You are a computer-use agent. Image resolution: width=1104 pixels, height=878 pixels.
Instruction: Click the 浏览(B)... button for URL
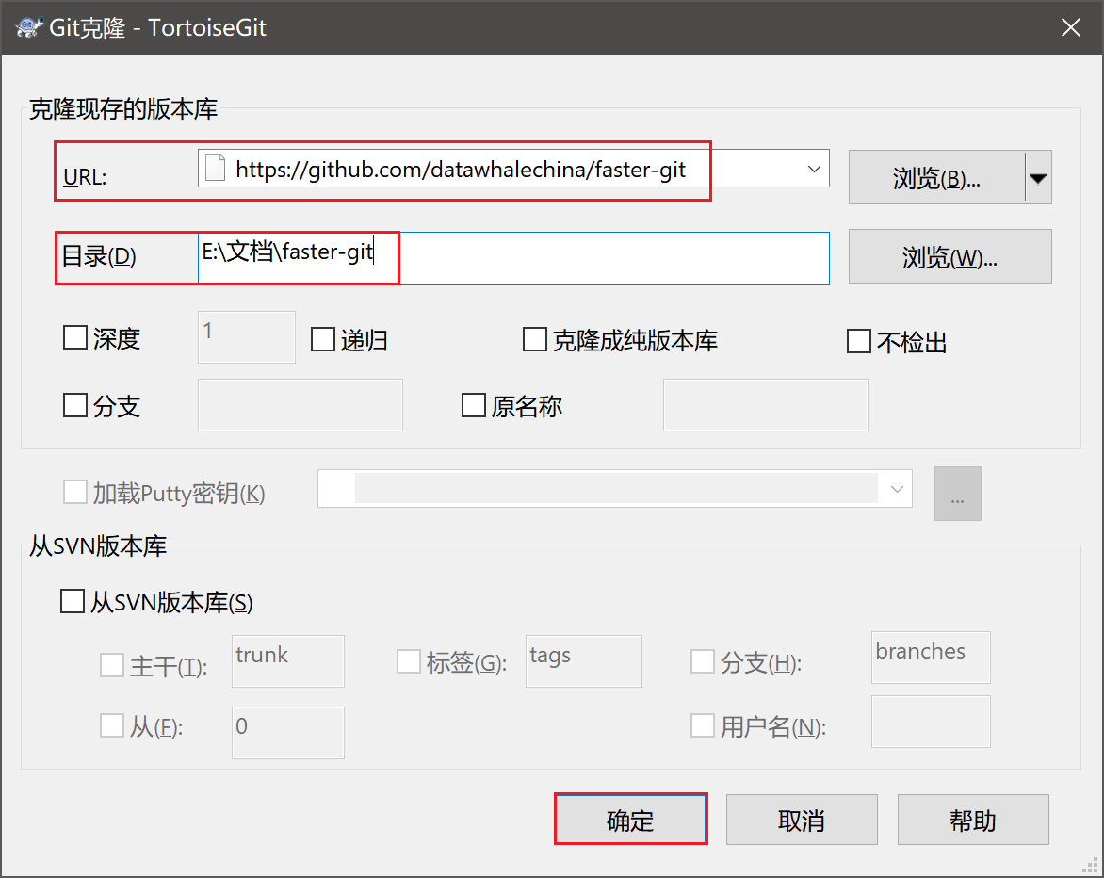tap(936, 177)
